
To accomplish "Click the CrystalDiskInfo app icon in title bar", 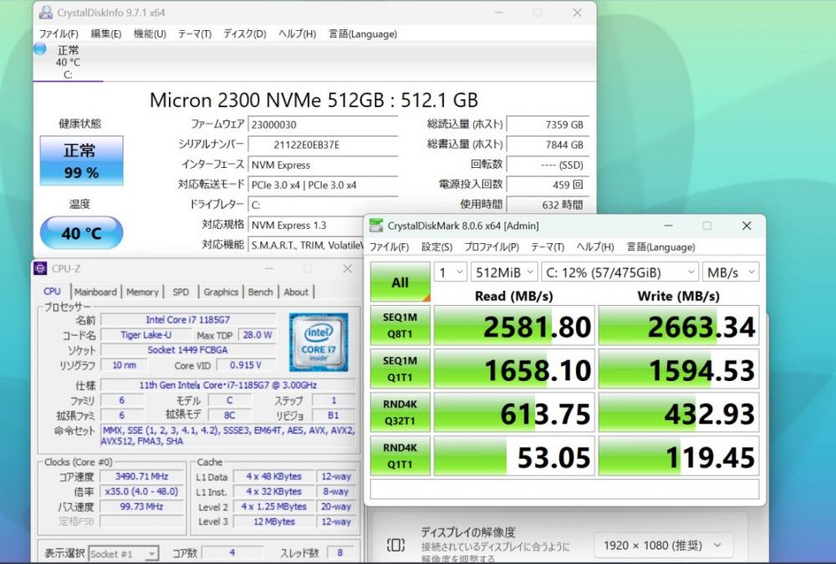I will coord(46,13).
